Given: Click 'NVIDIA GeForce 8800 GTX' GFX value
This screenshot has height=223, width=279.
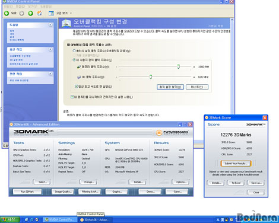Looking at the screenshot, I should click(x=129, y=150).
